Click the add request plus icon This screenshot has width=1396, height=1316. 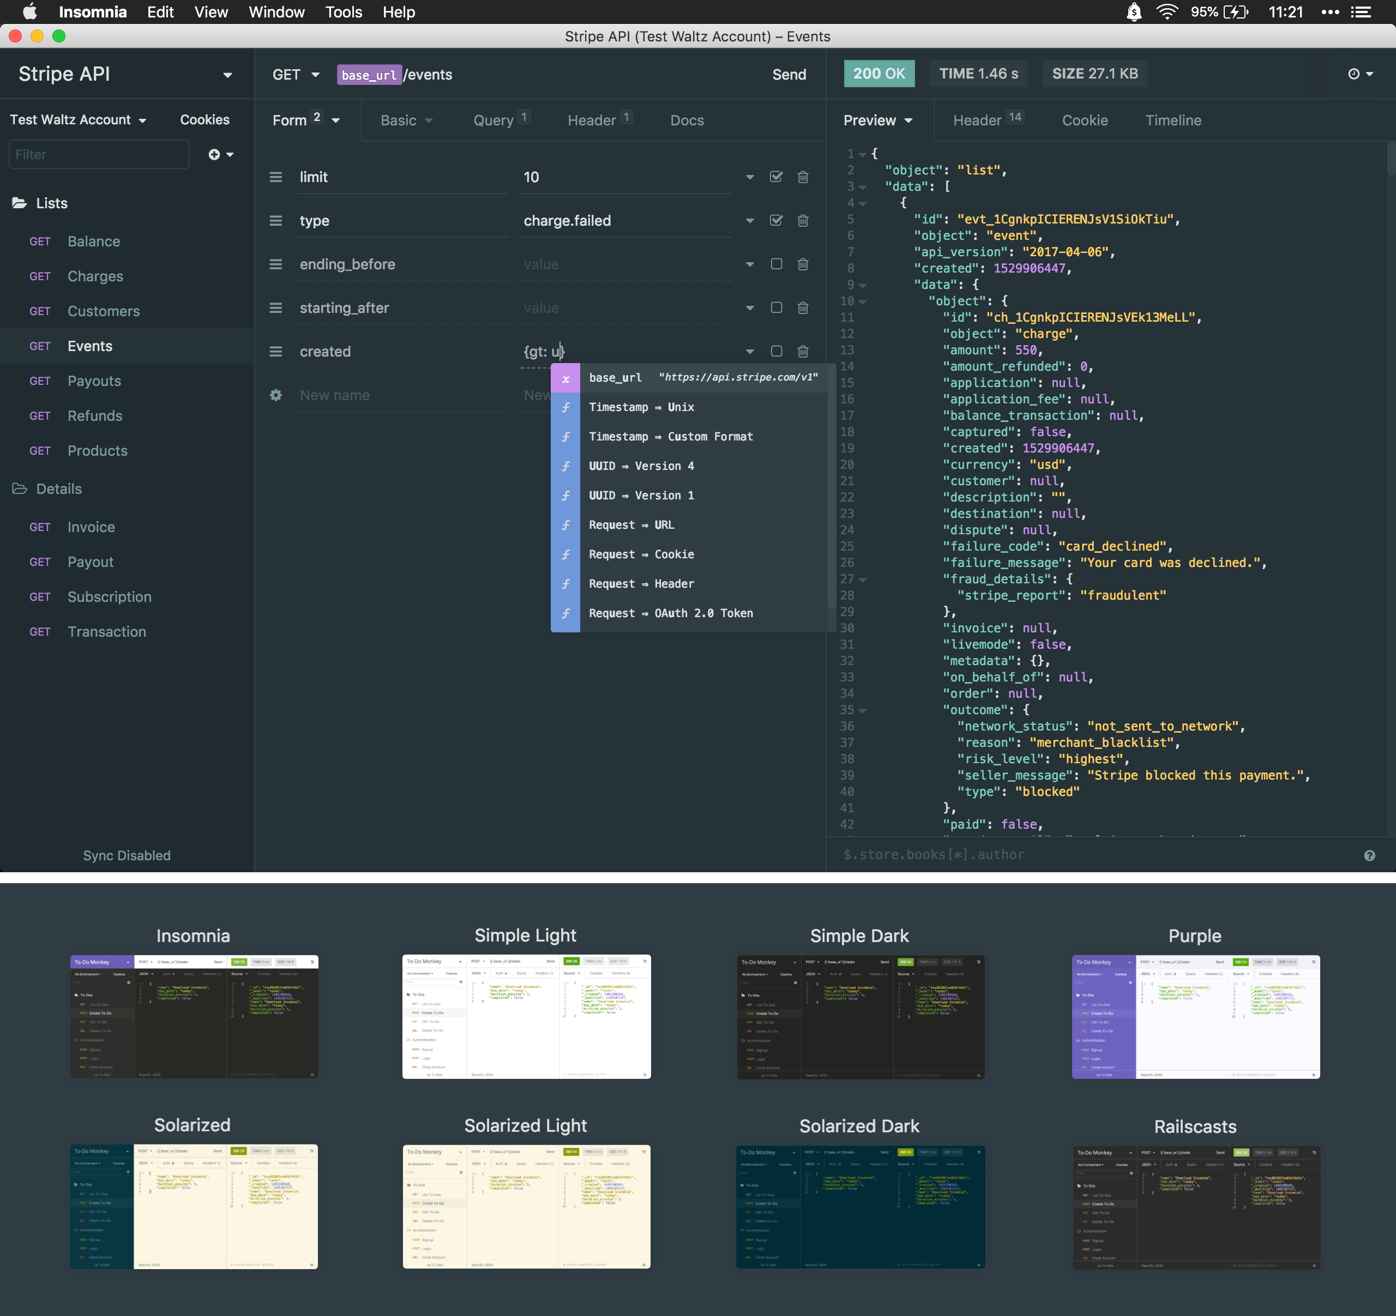(x=215, y=154)
